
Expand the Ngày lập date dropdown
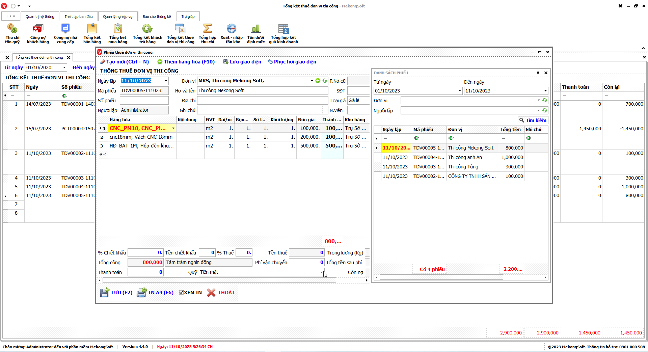click(x=166, y=81)
